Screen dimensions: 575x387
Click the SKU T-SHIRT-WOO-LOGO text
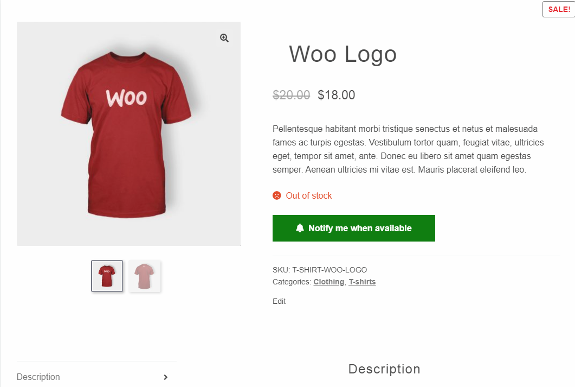point(319,270)
